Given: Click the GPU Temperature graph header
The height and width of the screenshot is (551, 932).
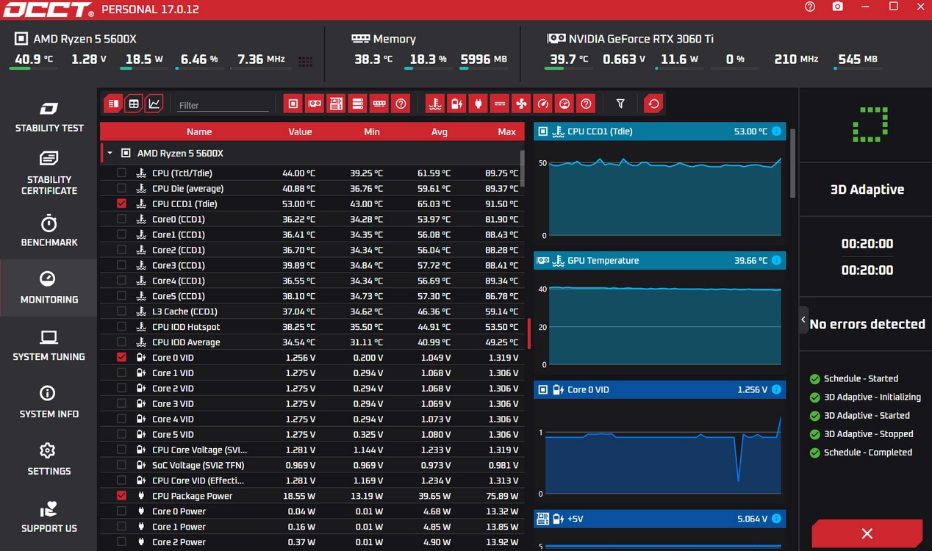Looking at the screenshot, I should pos(659,261).
